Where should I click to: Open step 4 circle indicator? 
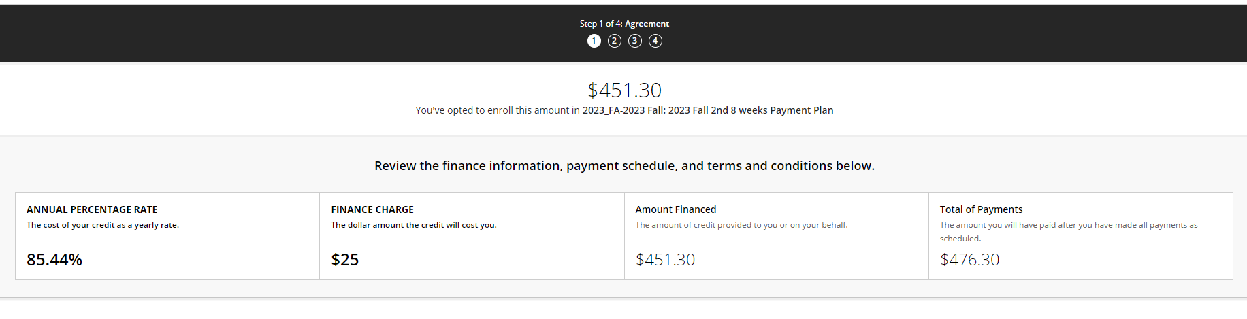tap(655, 41)
